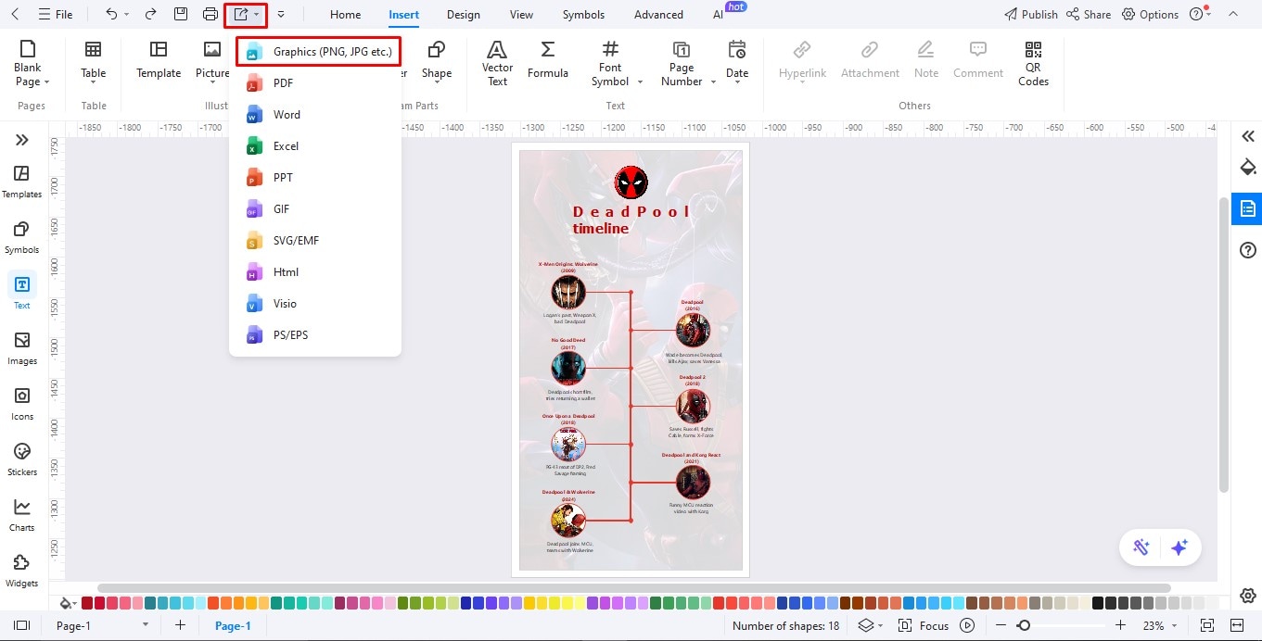Open the AI tab

pyautogui.click(x=719, y=15)
